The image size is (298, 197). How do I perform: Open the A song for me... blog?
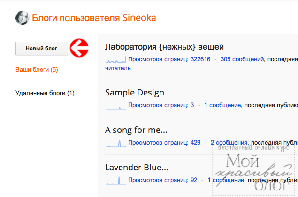pyautogui.click(x=136, y=130)
